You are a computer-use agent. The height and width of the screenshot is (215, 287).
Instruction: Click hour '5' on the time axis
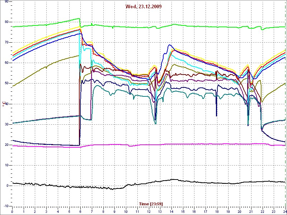(x=69, y=211)
